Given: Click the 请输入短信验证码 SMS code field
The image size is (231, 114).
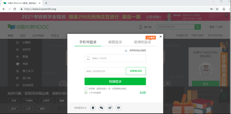Looking at the screenshot, I should [104, 71].
